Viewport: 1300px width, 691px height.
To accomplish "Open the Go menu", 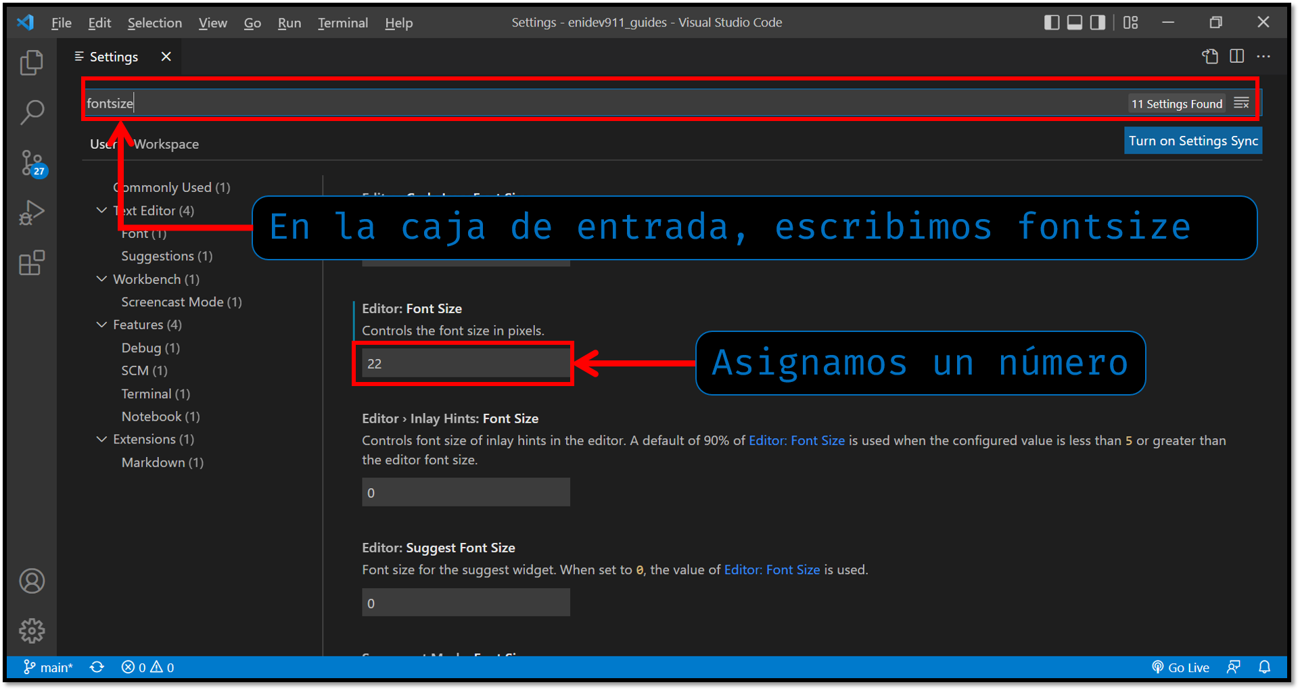I will (x=252, y=23).
